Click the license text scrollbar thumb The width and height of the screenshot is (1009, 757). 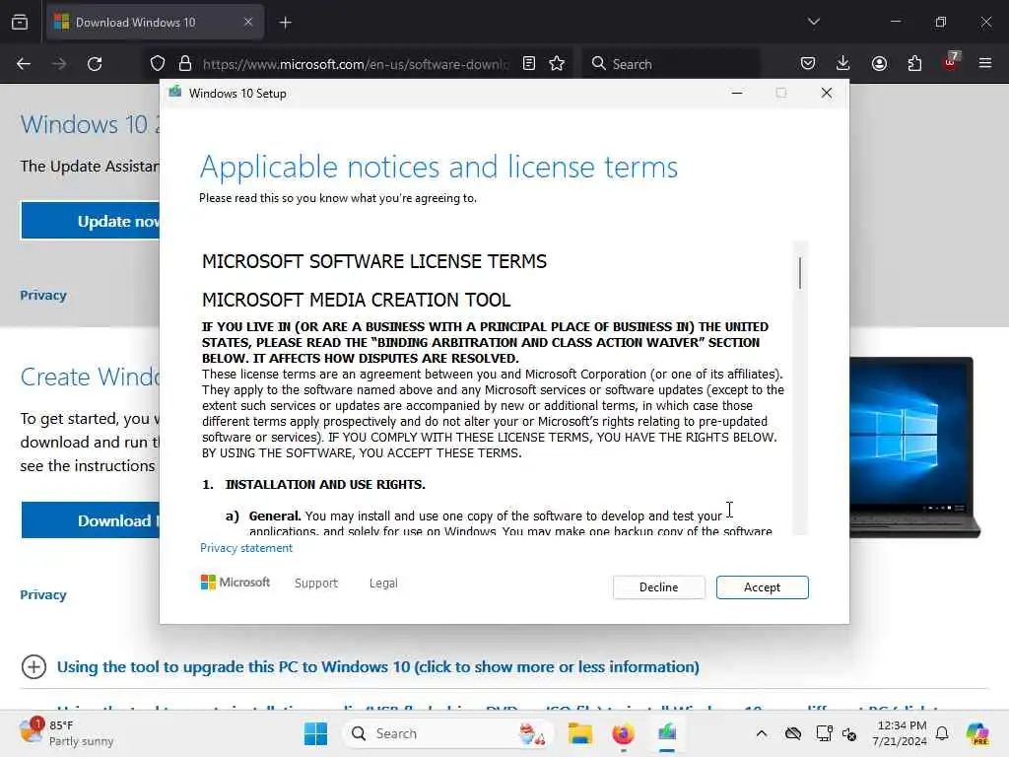pyautogui.click(x=800, y=273)
